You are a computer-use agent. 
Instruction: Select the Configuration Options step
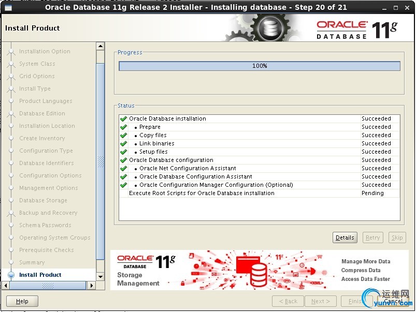coord(50,175)
